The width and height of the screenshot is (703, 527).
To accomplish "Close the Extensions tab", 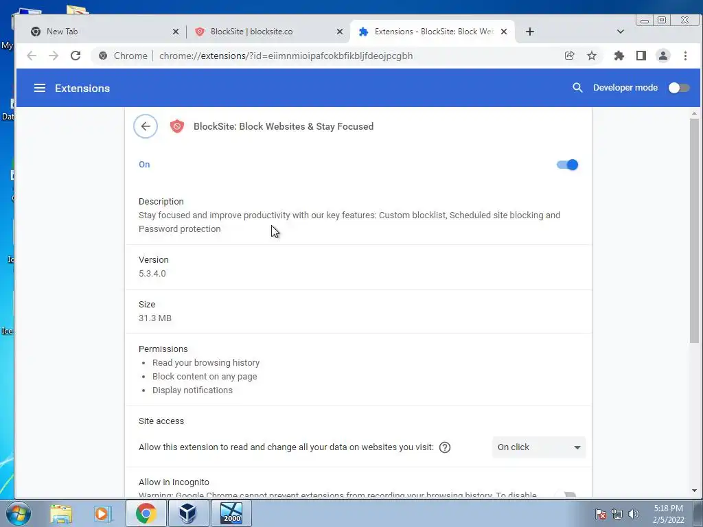I will tap(504, 32).
